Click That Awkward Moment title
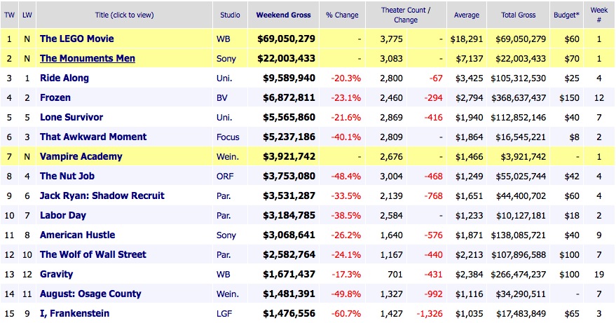This screenshot has height=323, width=616. coord(93,137)
